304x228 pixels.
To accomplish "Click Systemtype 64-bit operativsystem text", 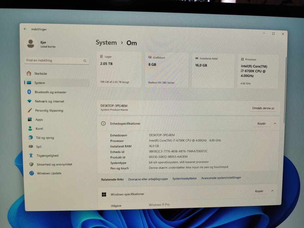I will [179, 162].
